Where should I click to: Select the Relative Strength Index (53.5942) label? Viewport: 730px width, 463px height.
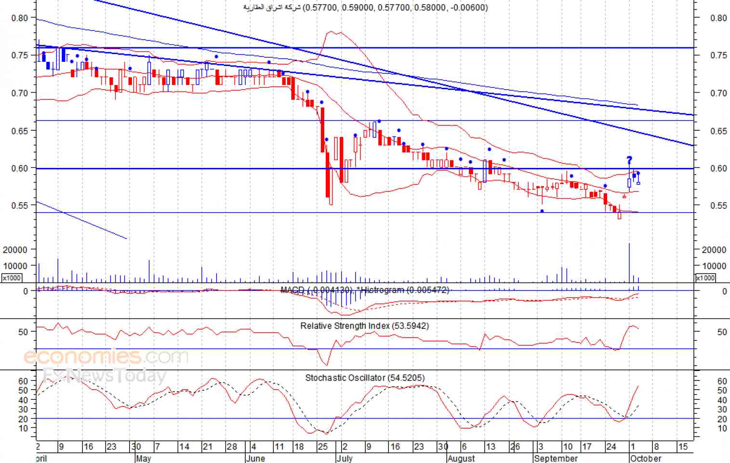coord(364,326)
